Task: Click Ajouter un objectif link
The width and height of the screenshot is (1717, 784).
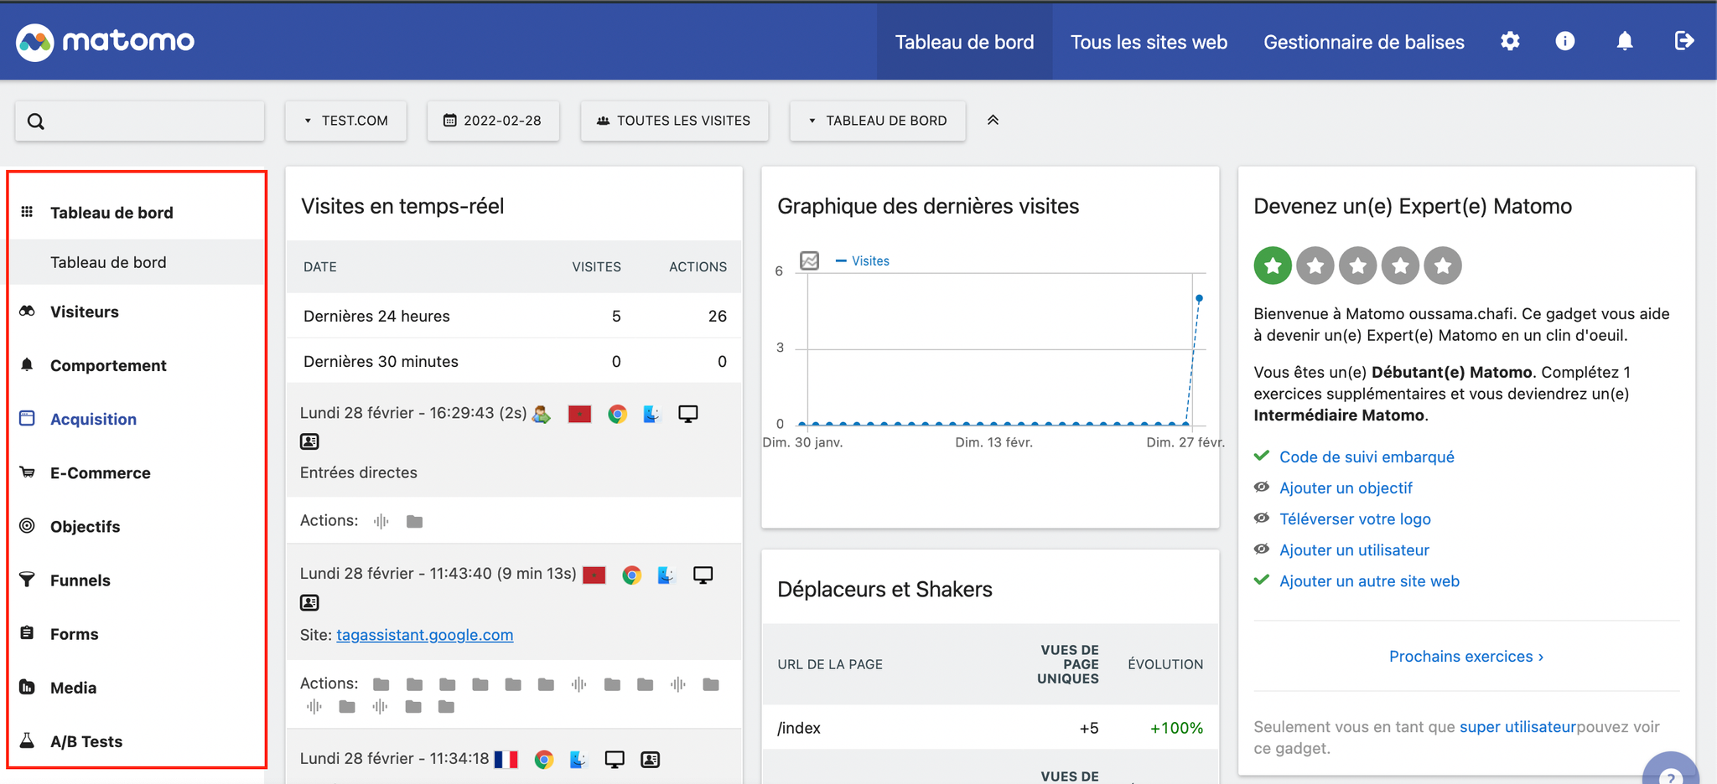Action: 1346,487
